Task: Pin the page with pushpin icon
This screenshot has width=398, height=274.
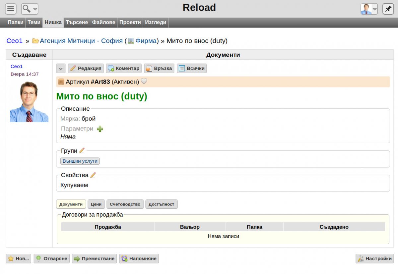Action: (x=388, y=9)
